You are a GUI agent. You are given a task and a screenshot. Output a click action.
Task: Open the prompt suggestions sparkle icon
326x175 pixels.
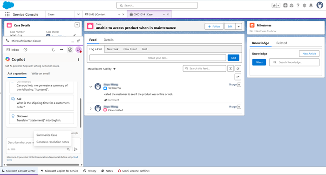[68, 149]
